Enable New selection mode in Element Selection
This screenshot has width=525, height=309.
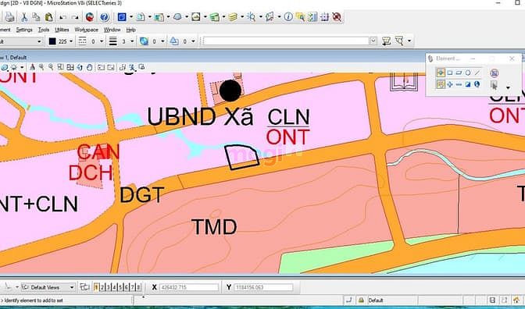[x=441, y=84]
